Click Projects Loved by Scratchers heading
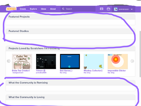Image resolution: width=141 pixels, height=106 pixels. tap(34, 48)
